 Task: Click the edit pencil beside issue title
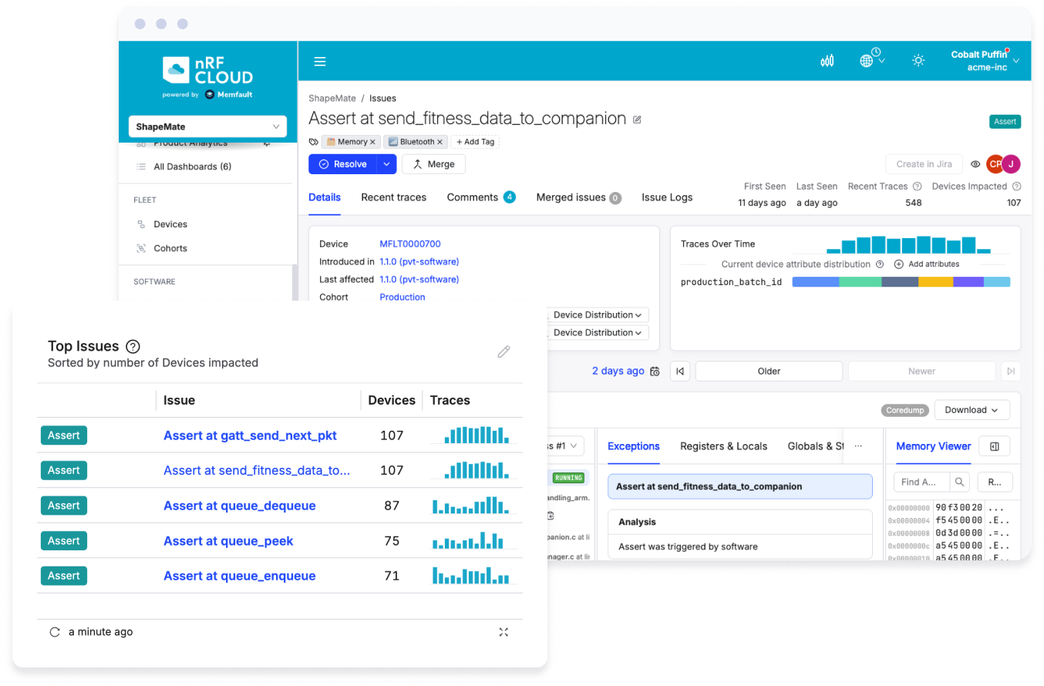(637, 119)
